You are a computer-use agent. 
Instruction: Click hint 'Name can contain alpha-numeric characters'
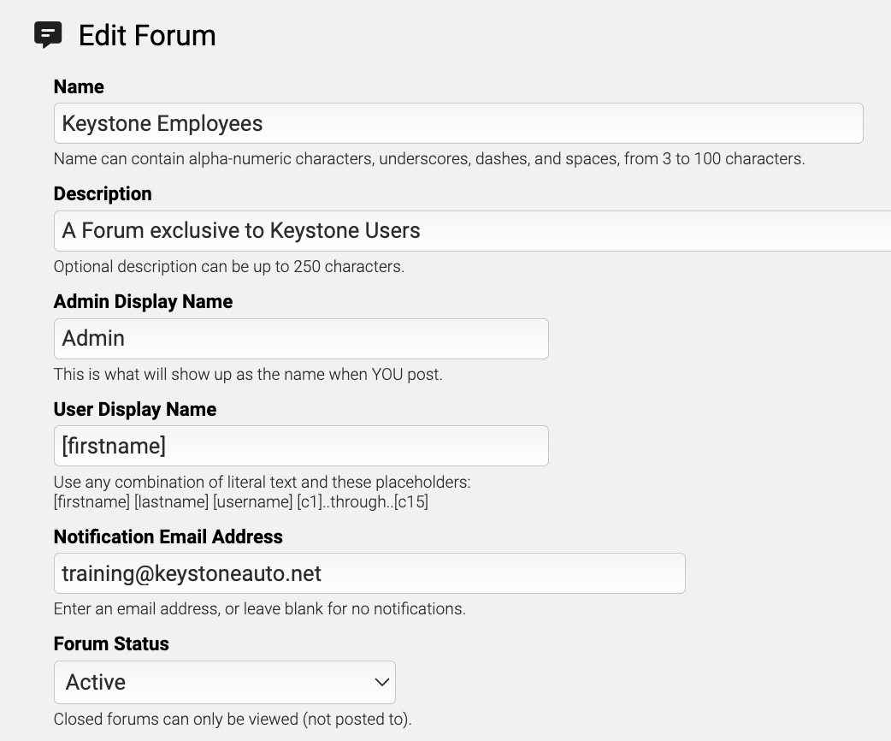click(x=429, y=158)
